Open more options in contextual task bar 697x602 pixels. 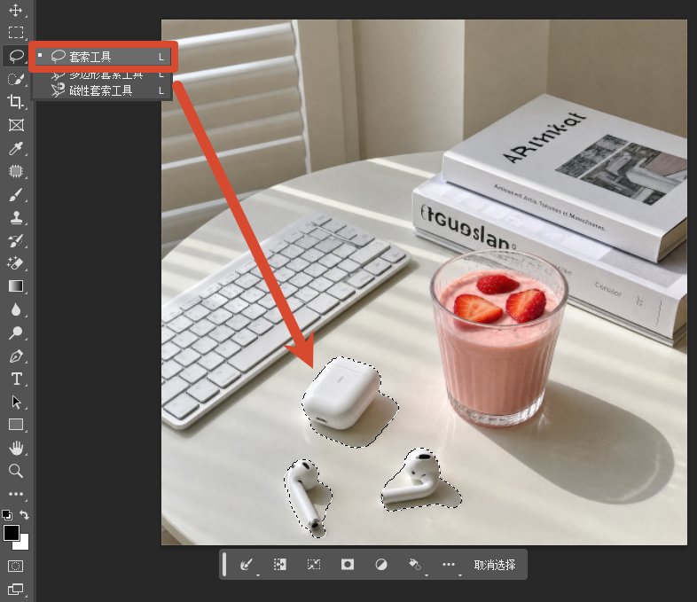(449, 565)
